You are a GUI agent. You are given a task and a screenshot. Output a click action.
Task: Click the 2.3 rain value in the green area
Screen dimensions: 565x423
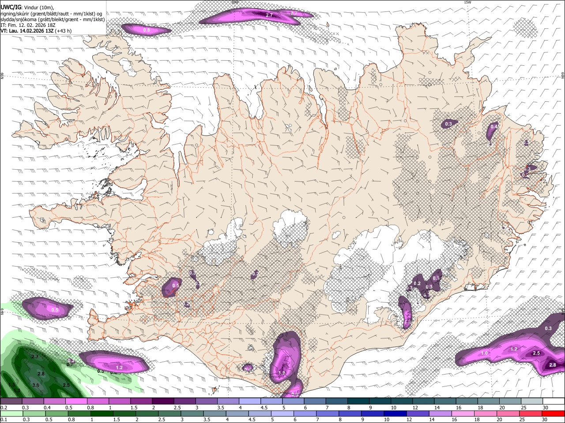point(36,356)
